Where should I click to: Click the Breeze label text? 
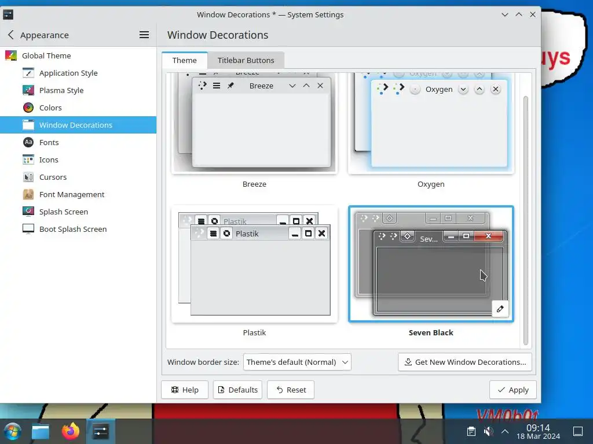click(254, 184)
